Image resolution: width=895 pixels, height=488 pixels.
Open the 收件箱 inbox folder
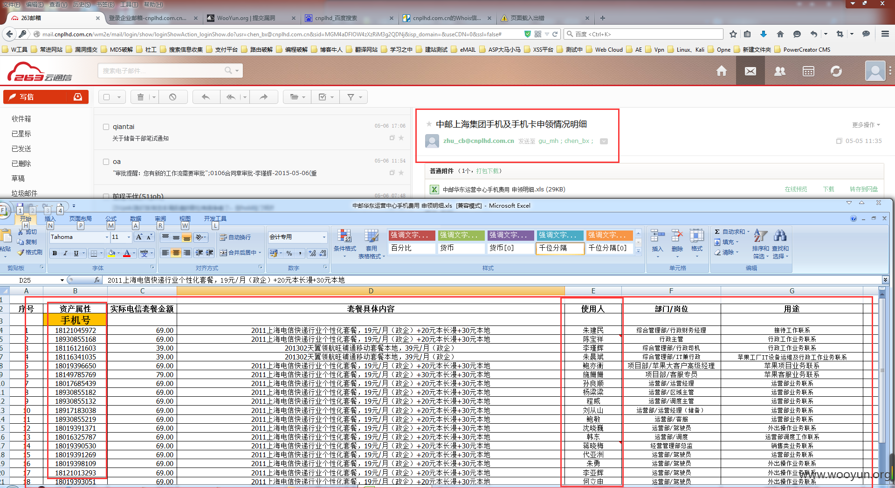[21, 119]
